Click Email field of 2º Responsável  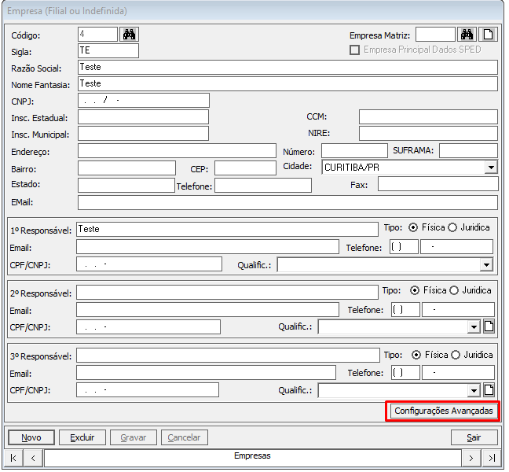coord(207,309)
